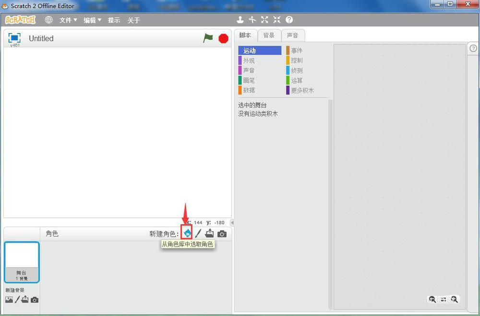Select the grow sprite tool
This screenshot has height=316, width=480.
pyautogui.click(x=264, y=20)
